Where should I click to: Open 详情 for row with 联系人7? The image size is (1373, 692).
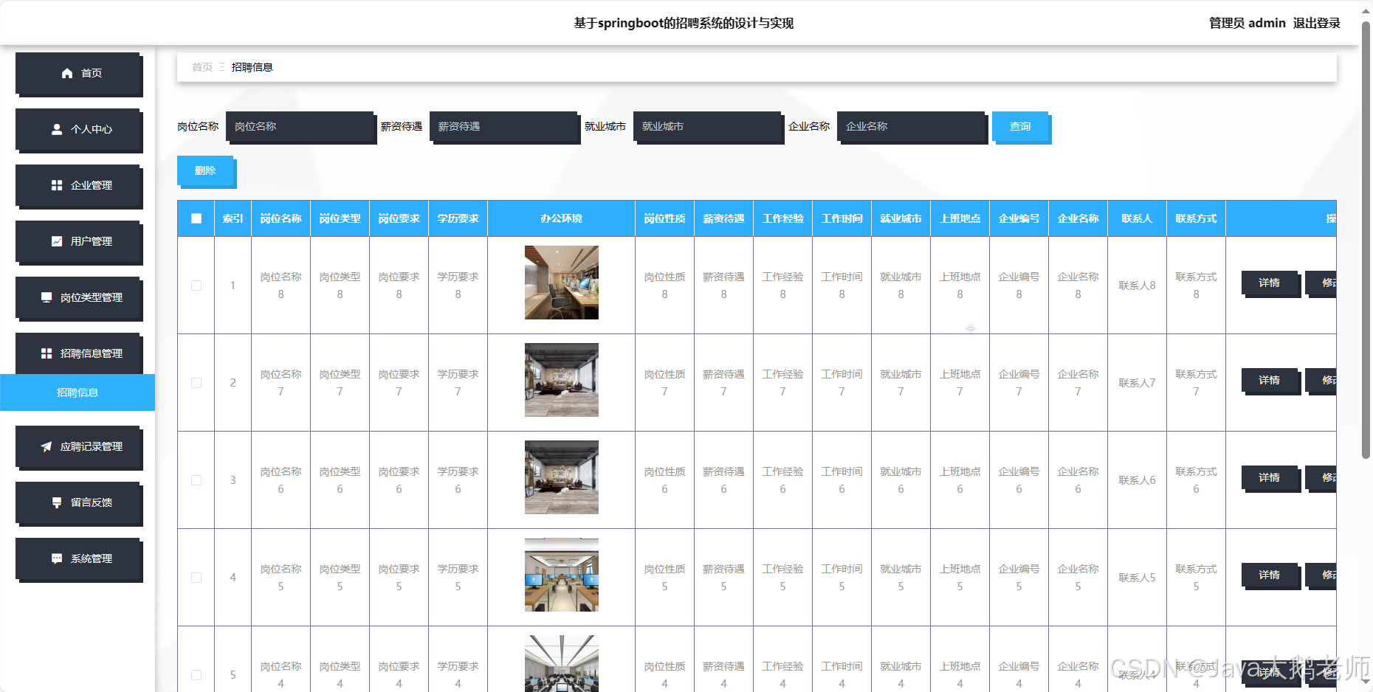click(1270, 380)
